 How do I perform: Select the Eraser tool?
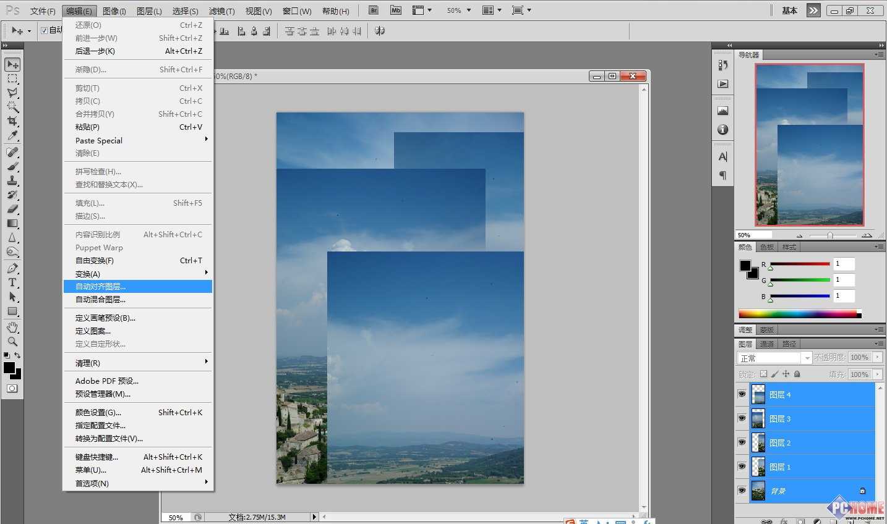point(12,209)
